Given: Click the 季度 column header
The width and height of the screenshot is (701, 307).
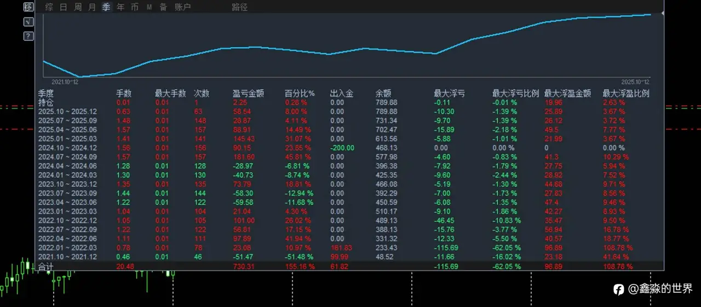Looking at the screenshot, I should tap(46, 94).
